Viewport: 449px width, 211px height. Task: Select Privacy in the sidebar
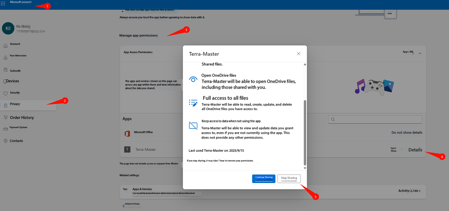[15, 104]
